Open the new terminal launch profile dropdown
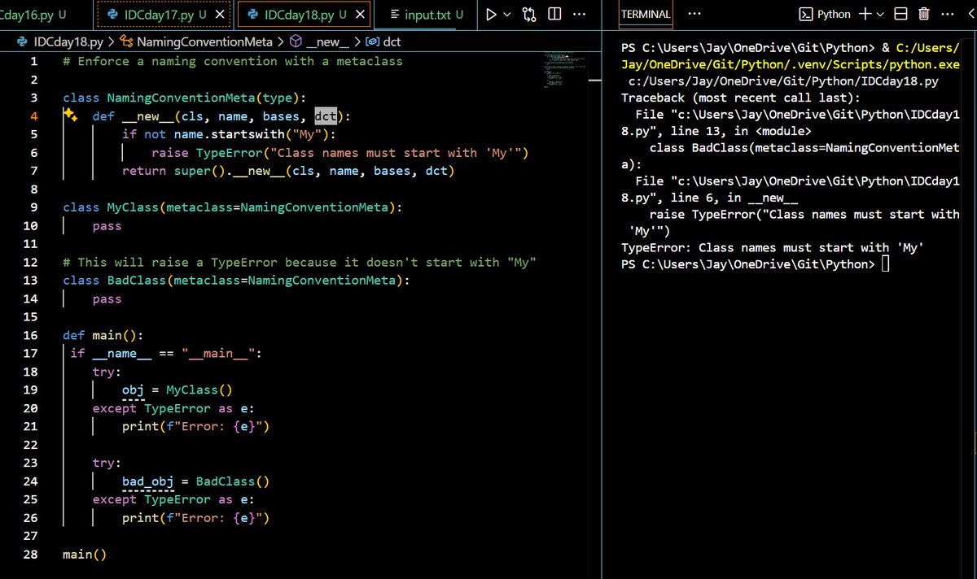Image resolution: width=977 pixels, height=579 pixels. [880, 14]
